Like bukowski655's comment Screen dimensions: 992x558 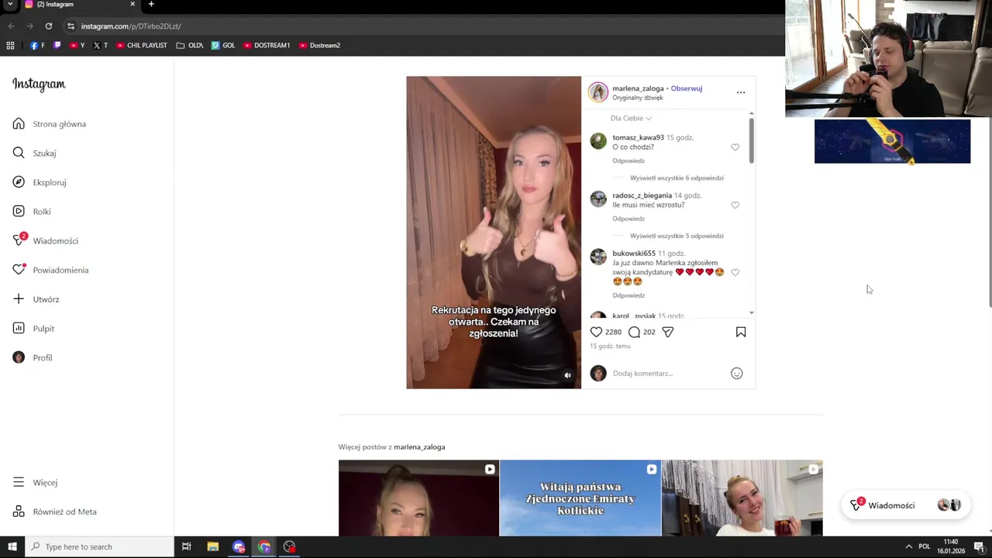pyautogui.click(x=735, y=273)
